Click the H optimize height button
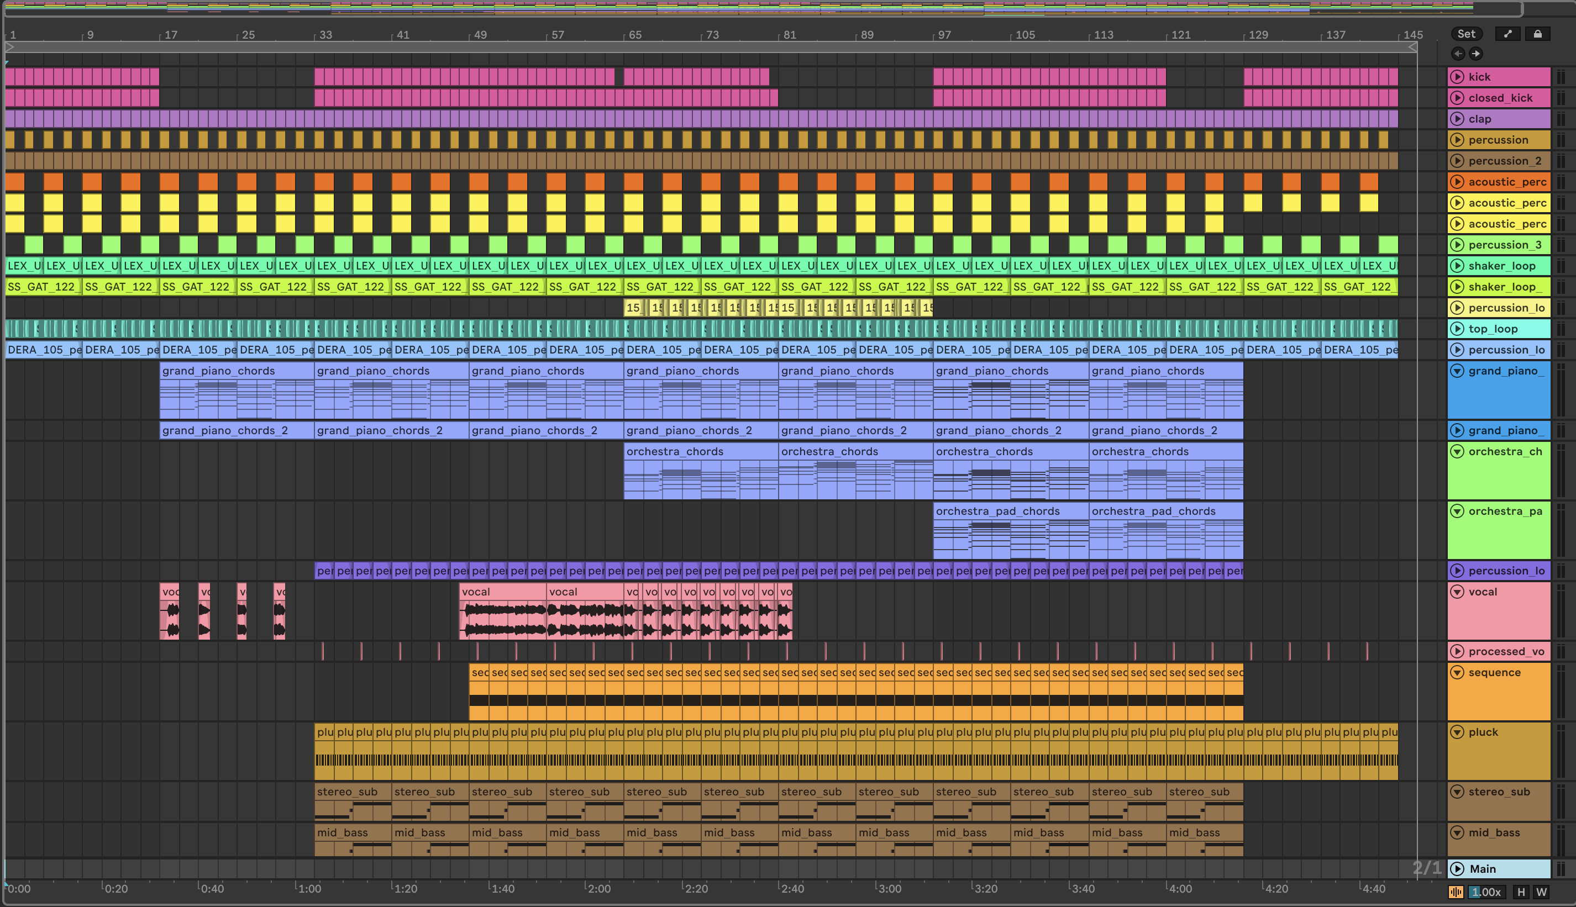Screen dimensions: 1576x907 click(x=1521, y=892)
